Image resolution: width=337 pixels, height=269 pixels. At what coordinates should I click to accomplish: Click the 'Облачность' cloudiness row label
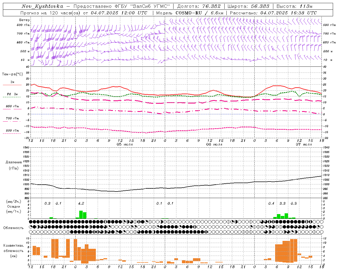click(x=13, y=228)
